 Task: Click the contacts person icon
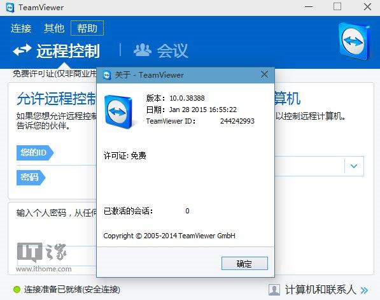[x=274, y=290]
